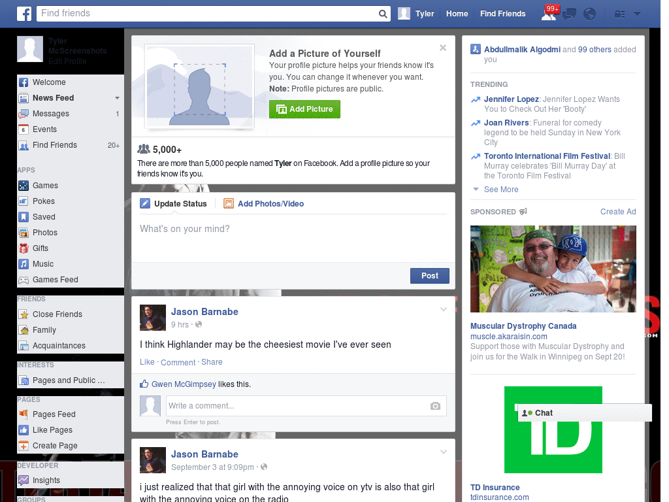Comment on the Highlander post
The height and width of the screenshot is (502, 669).
pyautogui.click(x=178, y=362)
